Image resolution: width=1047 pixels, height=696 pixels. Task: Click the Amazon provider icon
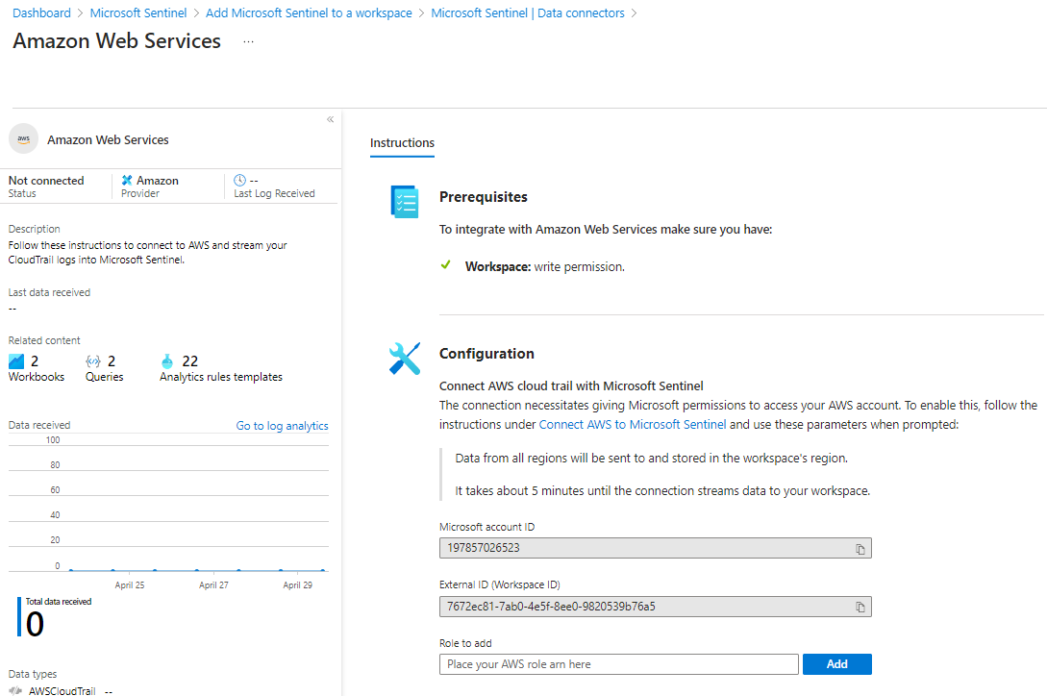[127, 181]
